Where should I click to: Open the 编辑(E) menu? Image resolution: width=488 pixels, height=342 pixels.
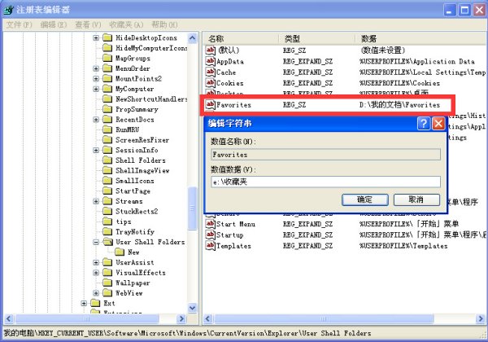54,24
